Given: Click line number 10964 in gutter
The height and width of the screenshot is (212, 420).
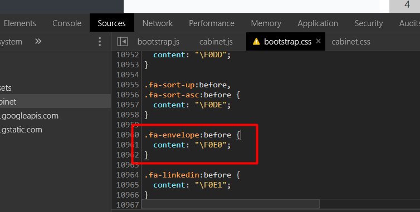Looking at the screenshot, I should (x=128, y=175).
